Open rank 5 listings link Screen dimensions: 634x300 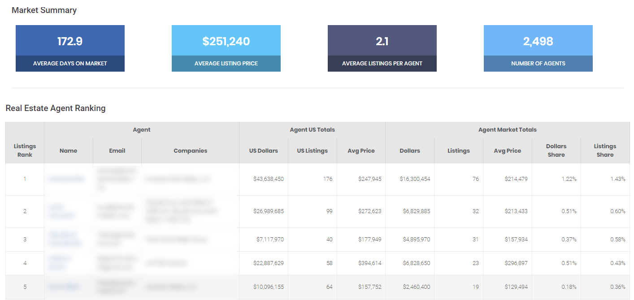pos(25,287)
